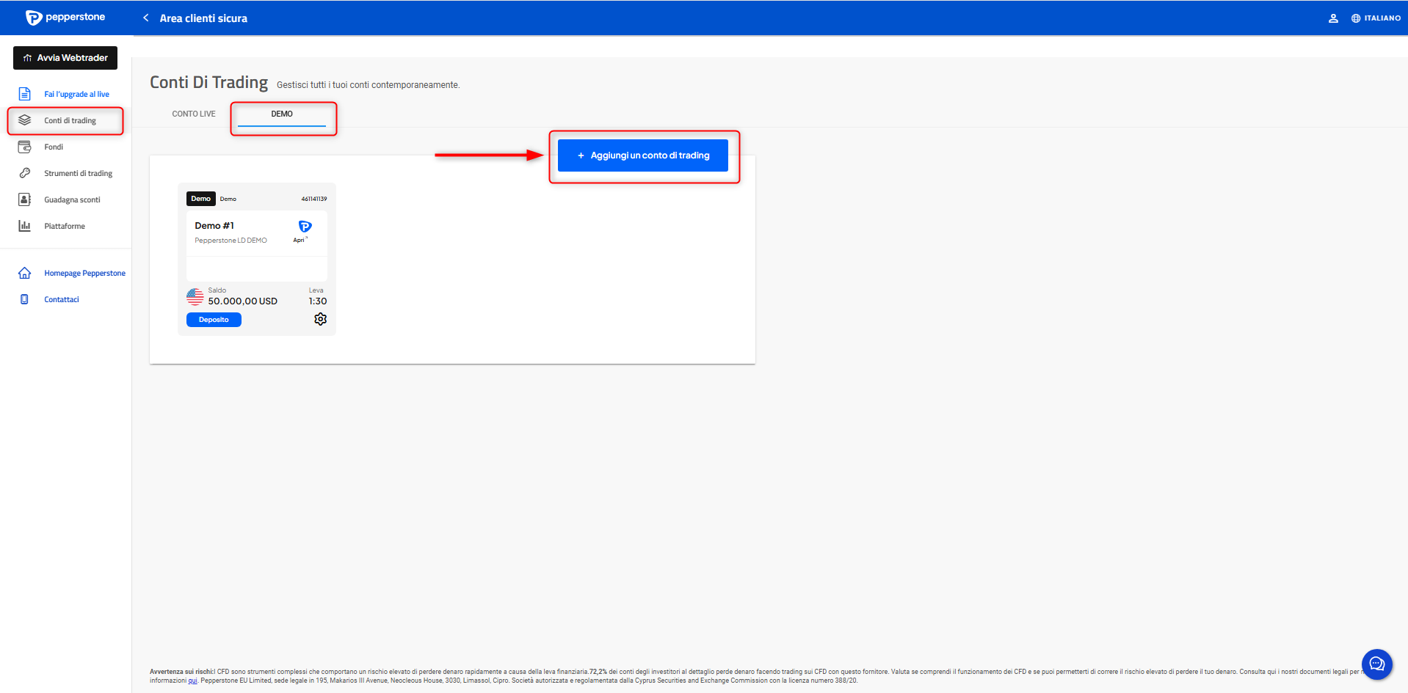Open the user profile icon
Screen dimensions: 1408x693
(1333, 18)
